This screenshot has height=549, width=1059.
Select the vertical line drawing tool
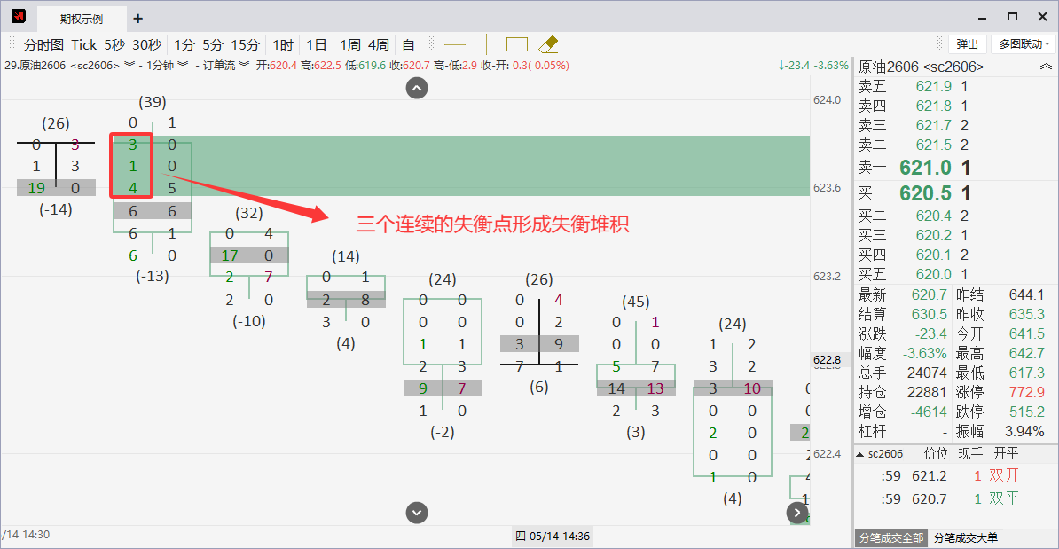[486, 44]
